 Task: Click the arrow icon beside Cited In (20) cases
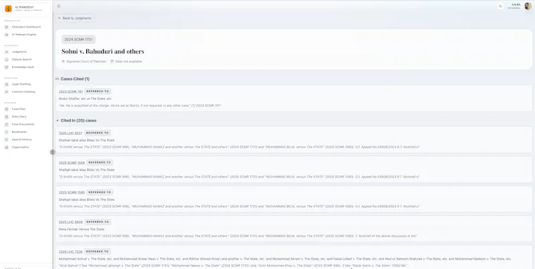[57, 121]
